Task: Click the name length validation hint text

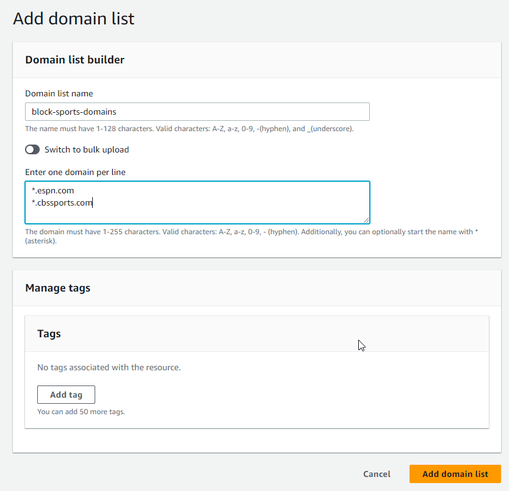Action: pyautogui.click(x=189, y=129)
